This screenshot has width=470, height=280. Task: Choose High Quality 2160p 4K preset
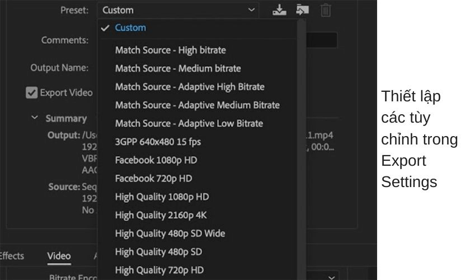[161, 215]
